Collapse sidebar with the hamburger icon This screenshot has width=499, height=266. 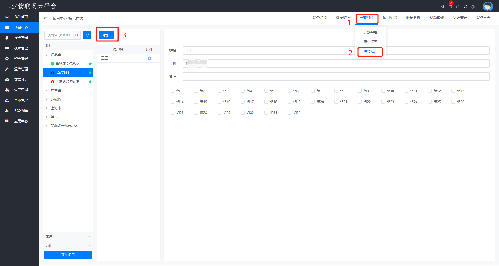pos(46,18)
